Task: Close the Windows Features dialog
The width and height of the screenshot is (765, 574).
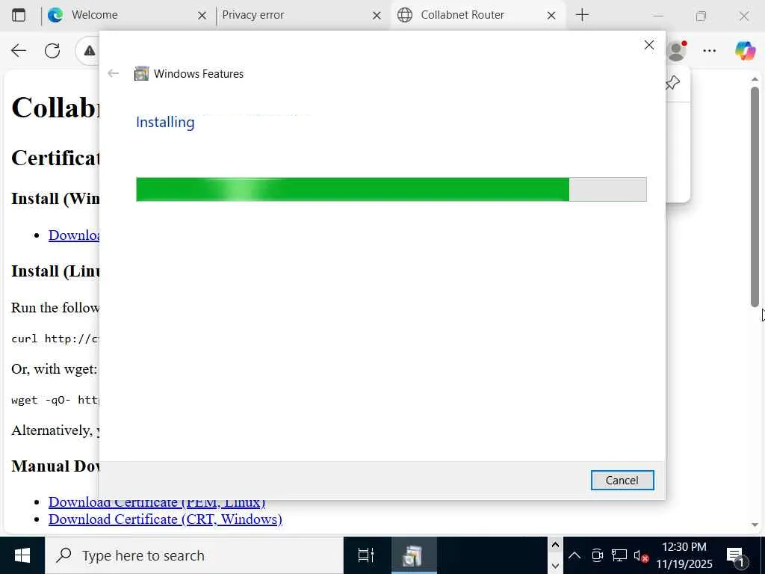Action: (x=649, y=46)
